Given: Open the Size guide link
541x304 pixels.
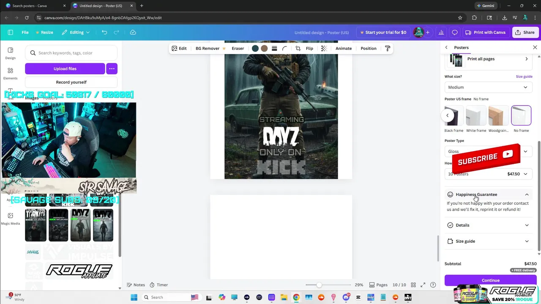Looking at the screenshot, I should coord(524,77).
